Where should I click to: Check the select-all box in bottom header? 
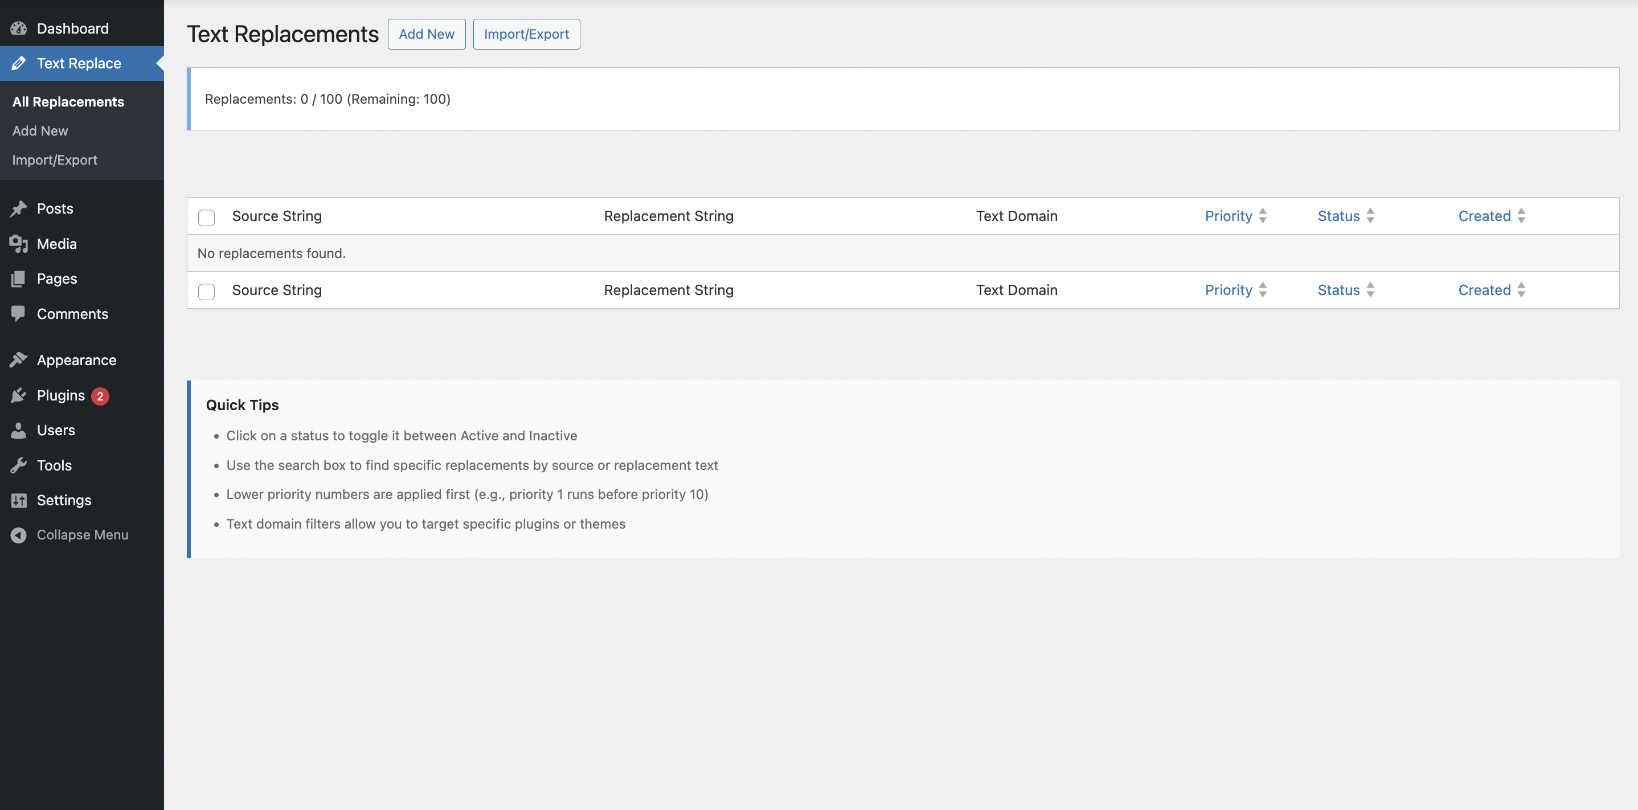pyautogui.click(x=206, y=292)
